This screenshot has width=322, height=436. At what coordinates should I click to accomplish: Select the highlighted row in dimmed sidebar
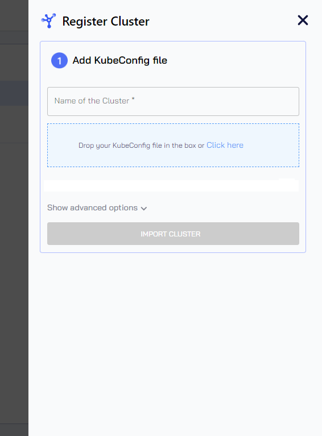coord(14,93)
